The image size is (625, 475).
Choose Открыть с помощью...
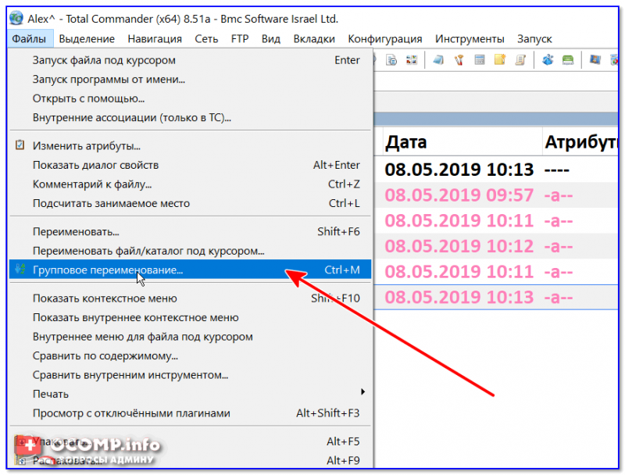pyautogui.click(x=190, y=98)
